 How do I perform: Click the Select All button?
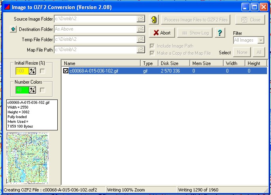point(259,52)
